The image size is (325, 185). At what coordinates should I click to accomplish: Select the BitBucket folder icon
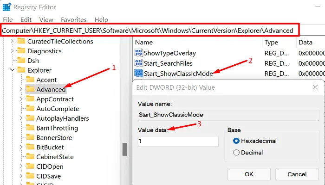(30, 147)
